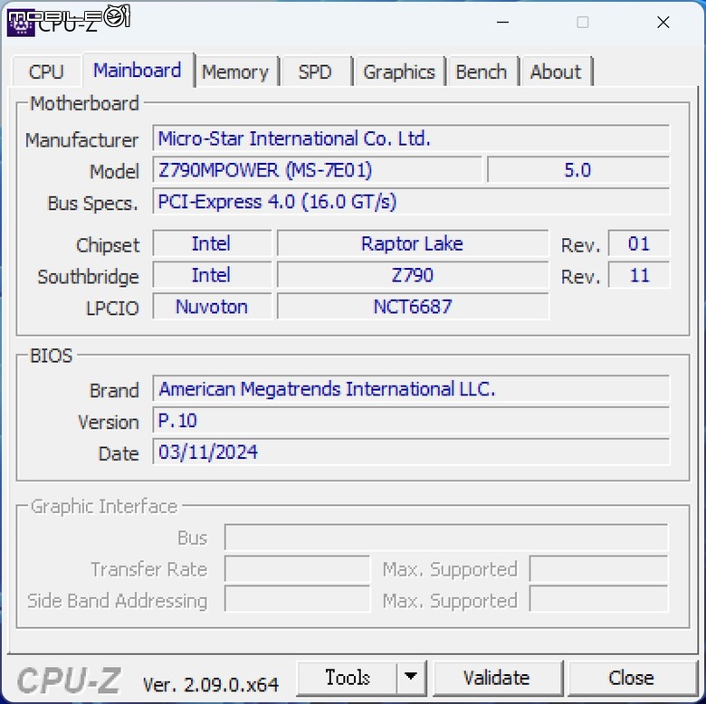Click the Raptor Lake chipset value
The image size is (706, 704).
coord(413,243)
